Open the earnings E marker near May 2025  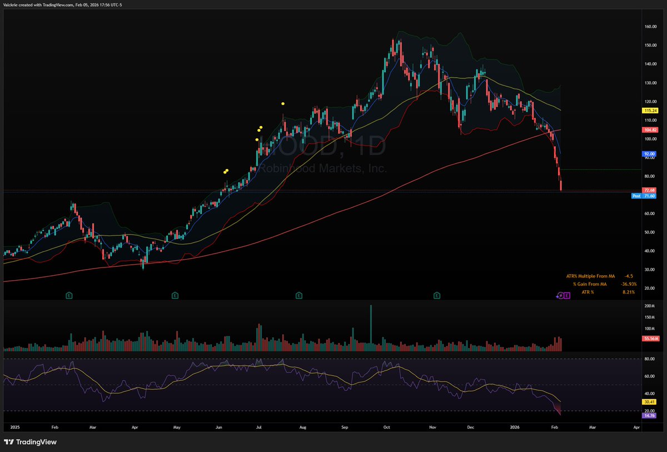(175, 295)
